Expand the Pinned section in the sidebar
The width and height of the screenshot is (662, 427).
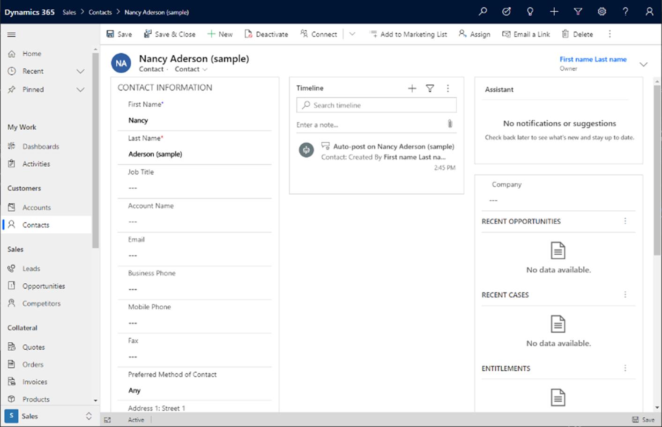click(80, 89)
